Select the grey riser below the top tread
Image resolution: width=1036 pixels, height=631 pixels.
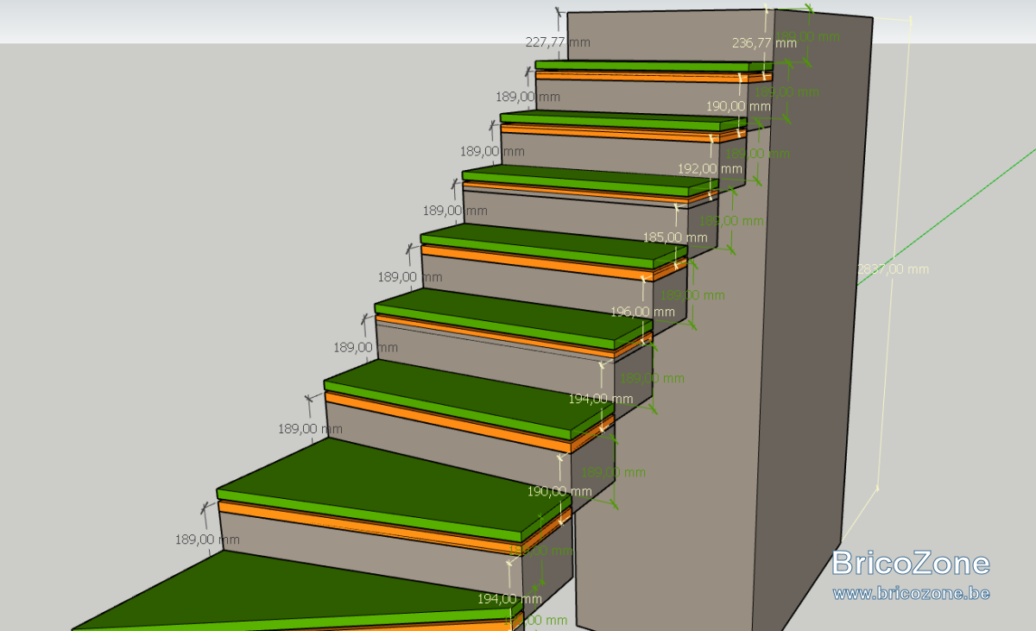(x=639, y=97)
